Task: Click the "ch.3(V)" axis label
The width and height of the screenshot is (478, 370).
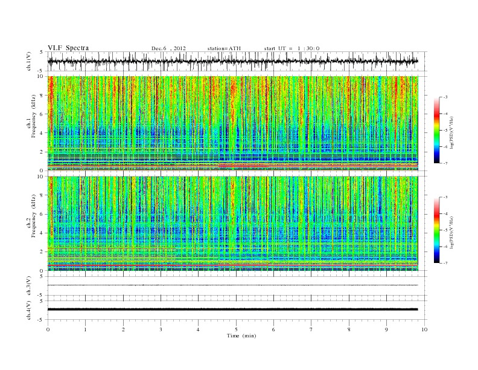Action: [x=28, y=286]
